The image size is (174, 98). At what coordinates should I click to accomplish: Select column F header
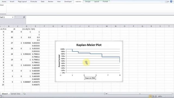(x=44, y=26)
